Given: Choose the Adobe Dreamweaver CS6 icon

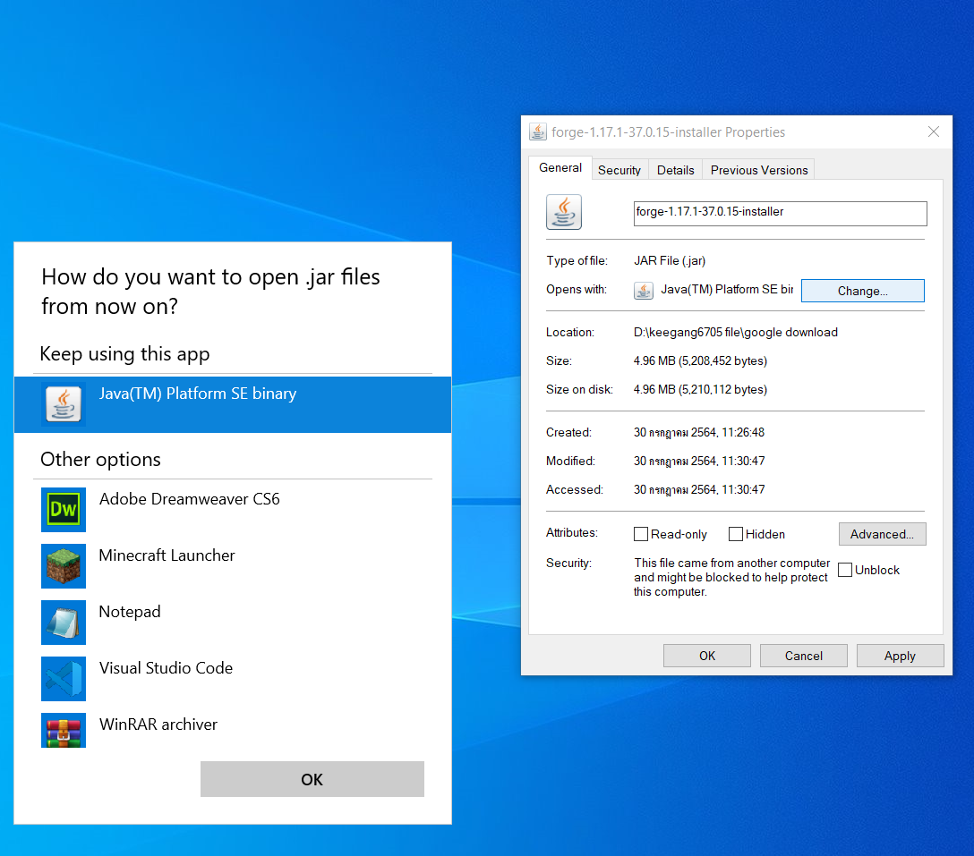Looking at the screenshot, I should coord(64,510).
